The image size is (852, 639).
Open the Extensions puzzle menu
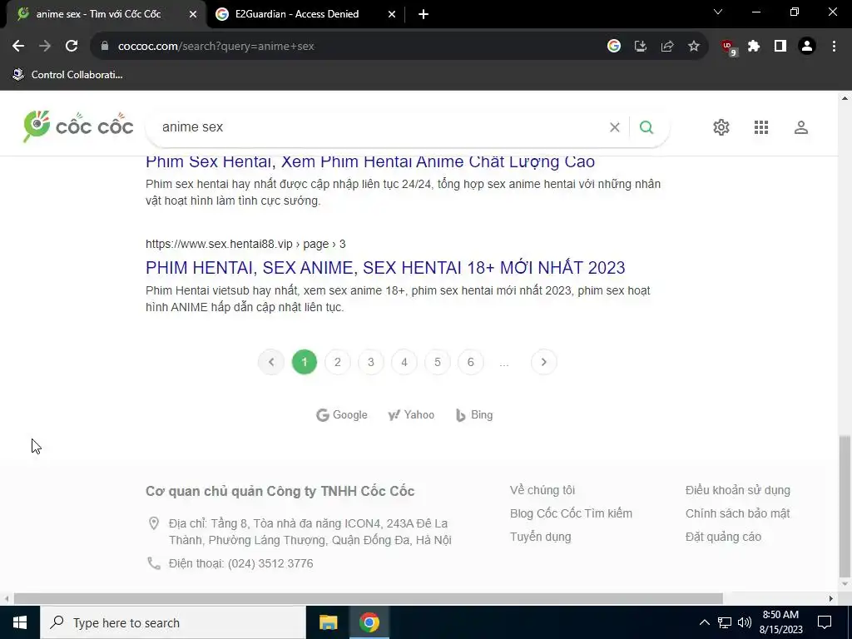[754, 47]
